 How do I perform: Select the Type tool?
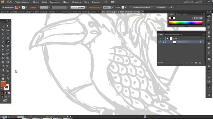pos(8,34)
